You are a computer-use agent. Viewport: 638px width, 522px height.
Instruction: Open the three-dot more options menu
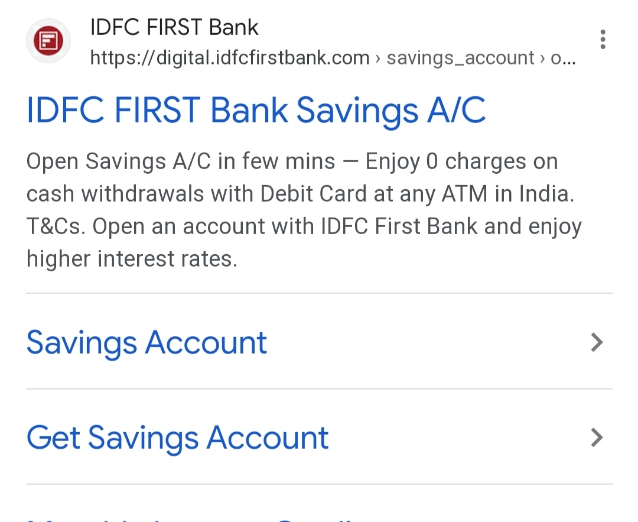(603, 40)
